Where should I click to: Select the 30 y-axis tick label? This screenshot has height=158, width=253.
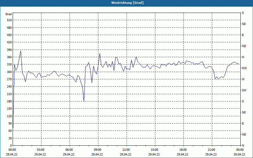(10, 138)
